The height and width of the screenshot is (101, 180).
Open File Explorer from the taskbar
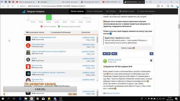[x=26, y=98]
